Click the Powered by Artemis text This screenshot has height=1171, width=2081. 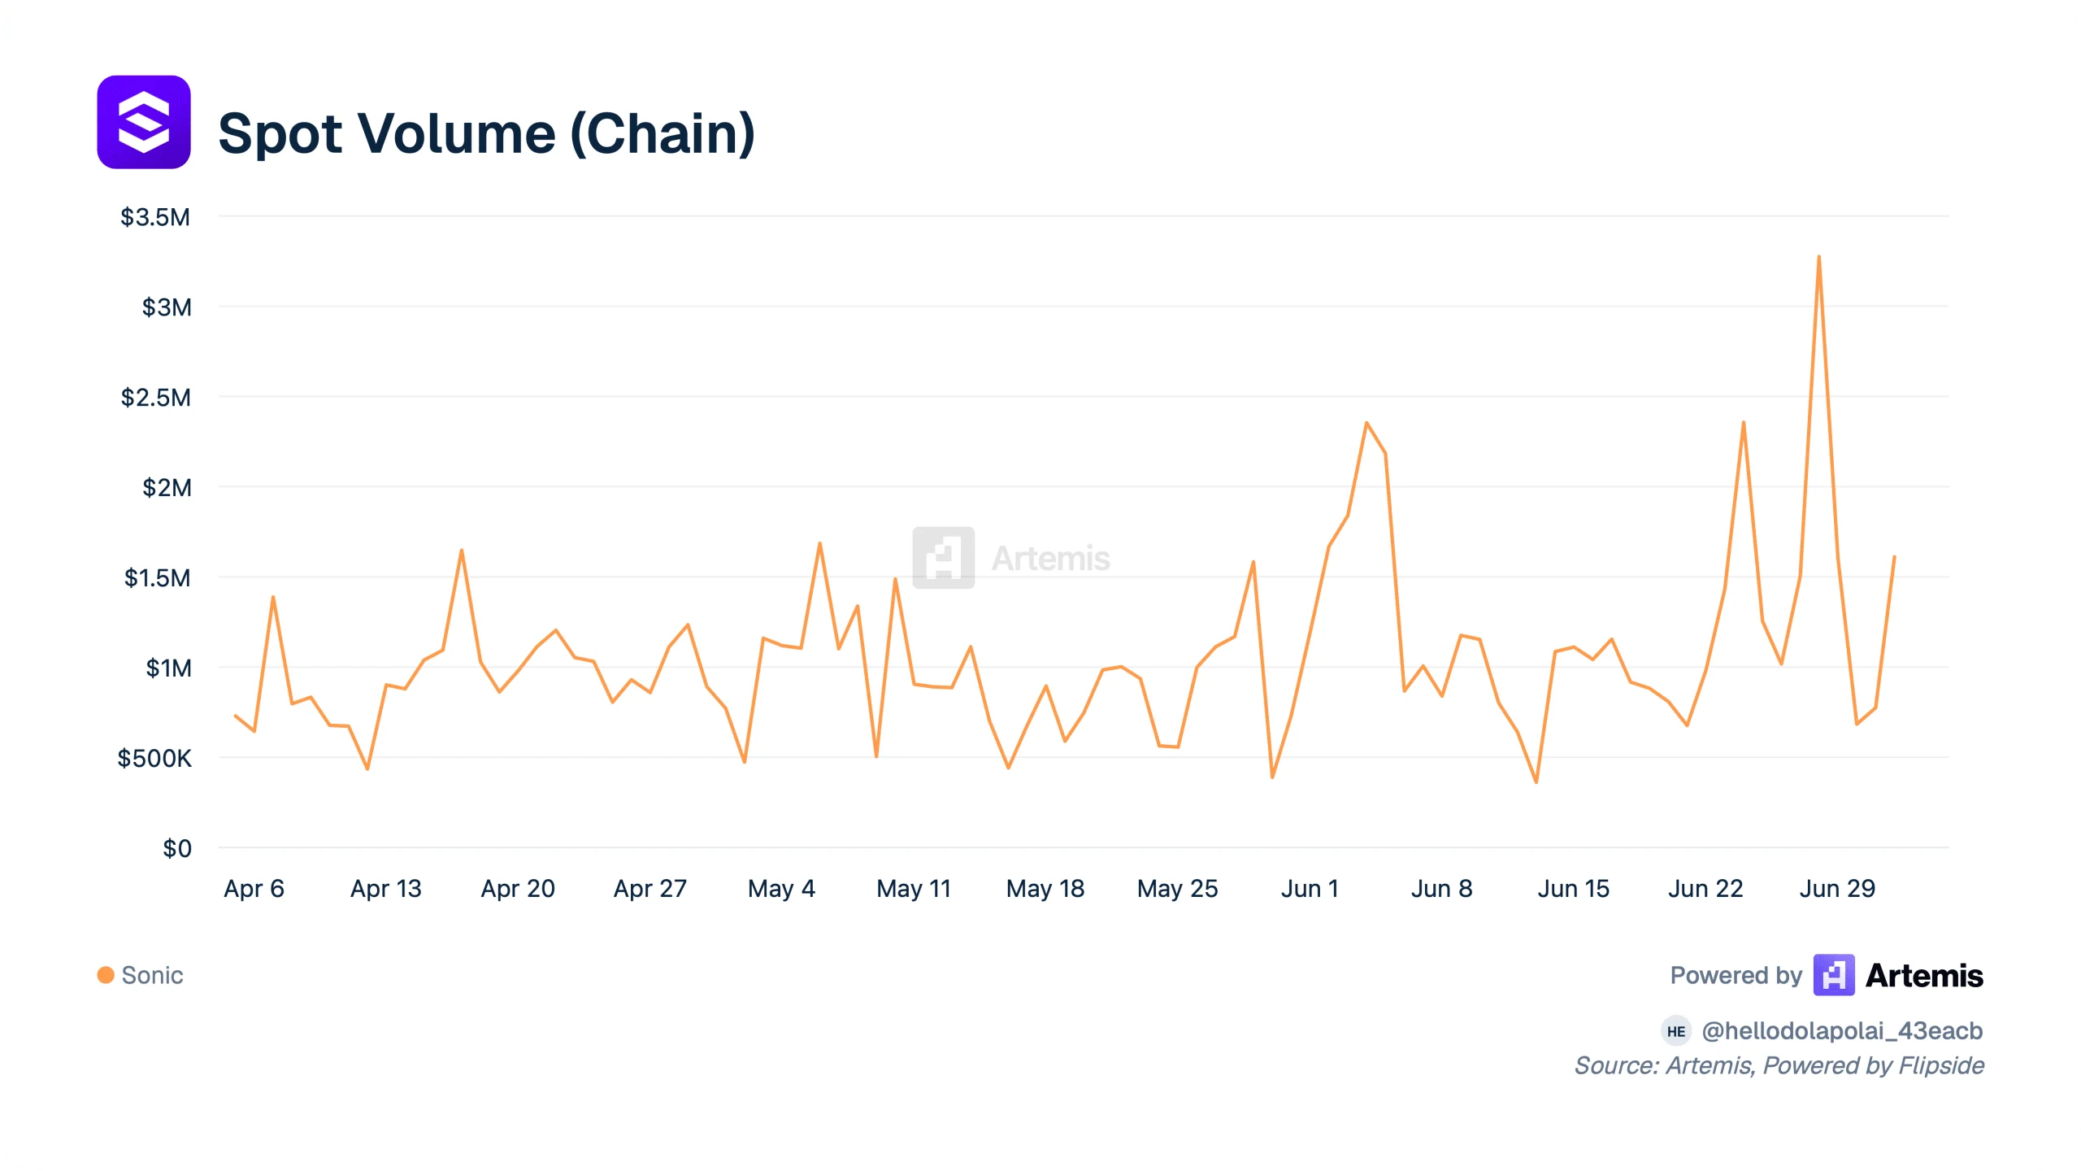[1827, 975]
